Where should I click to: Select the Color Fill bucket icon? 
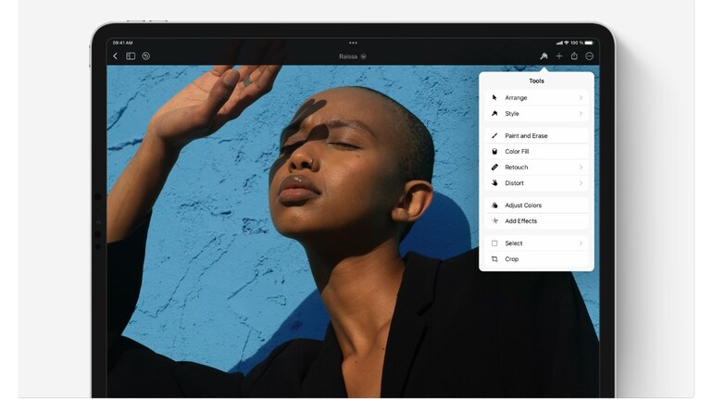point(494,152)
